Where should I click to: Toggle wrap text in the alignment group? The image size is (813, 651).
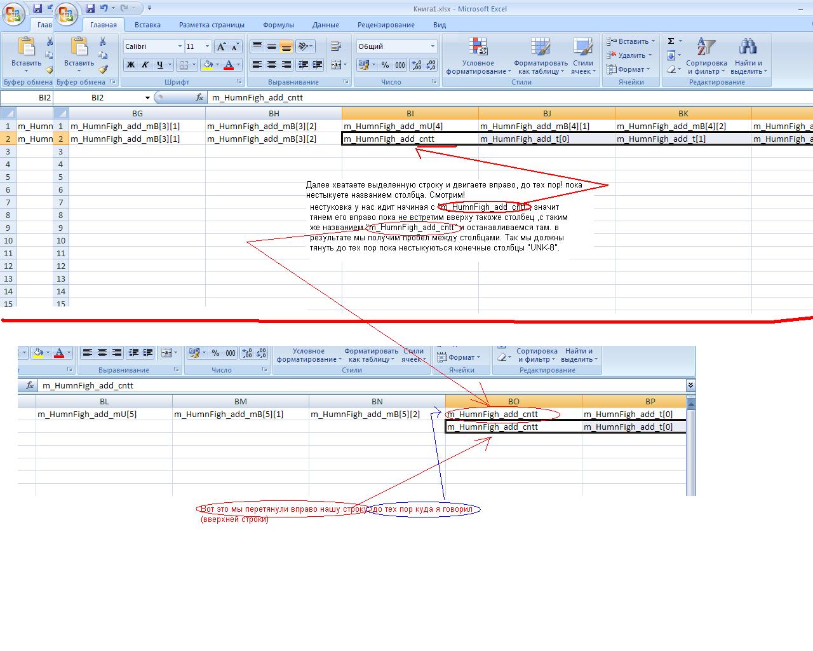336,46
